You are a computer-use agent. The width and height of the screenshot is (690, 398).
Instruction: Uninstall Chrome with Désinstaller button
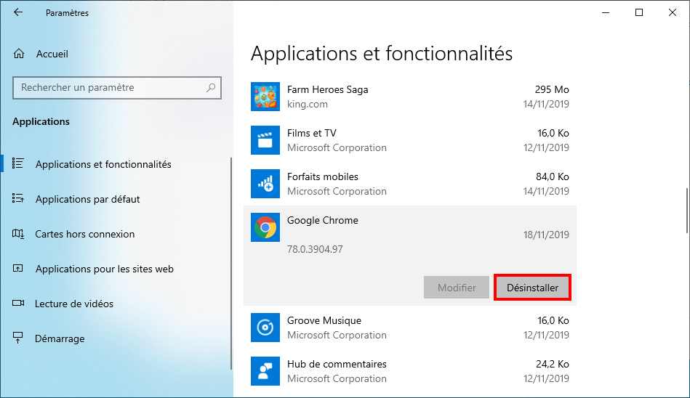coord(532,288)
